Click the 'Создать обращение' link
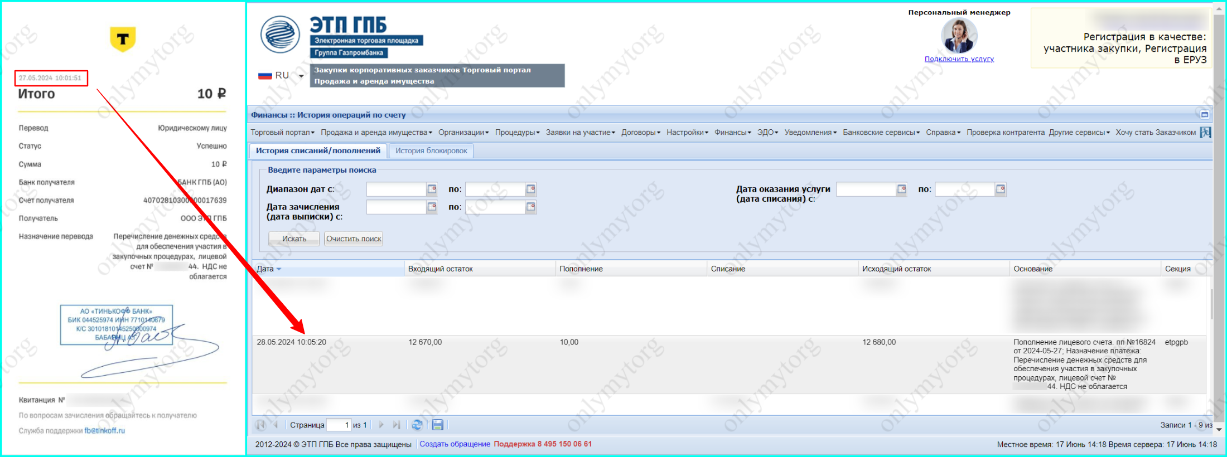Screen dimensions: 1227x457 click(455, 444)
